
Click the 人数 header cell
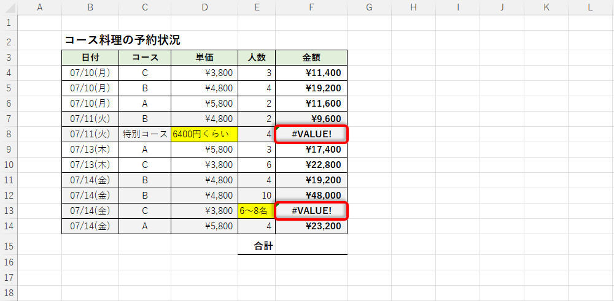click(257, 58)
